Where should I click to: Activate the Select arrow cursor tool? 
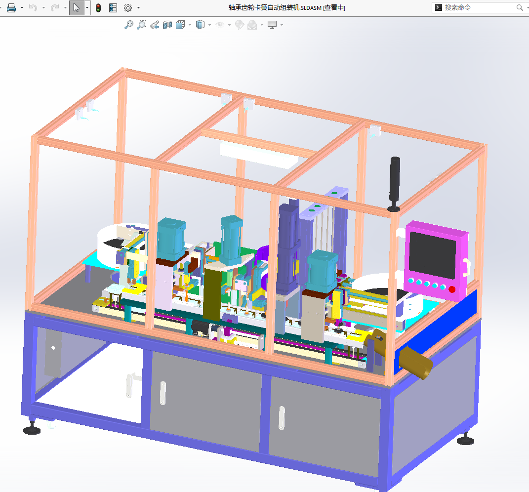coord(77,7)
